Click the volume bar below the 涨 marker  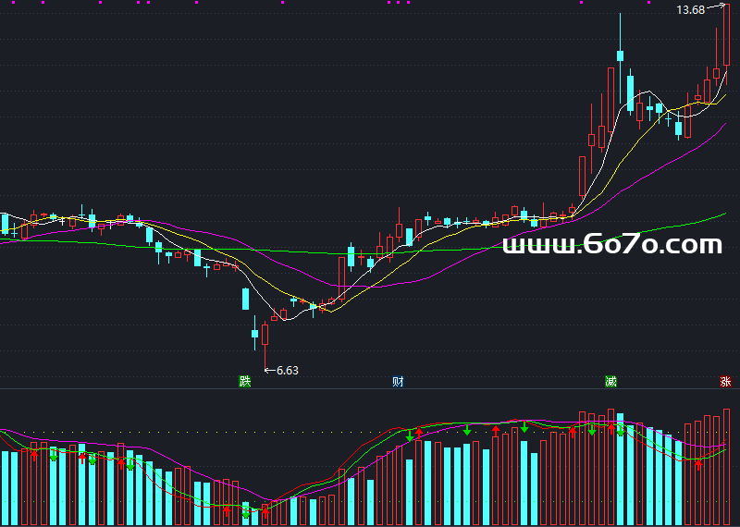(726, 467)
